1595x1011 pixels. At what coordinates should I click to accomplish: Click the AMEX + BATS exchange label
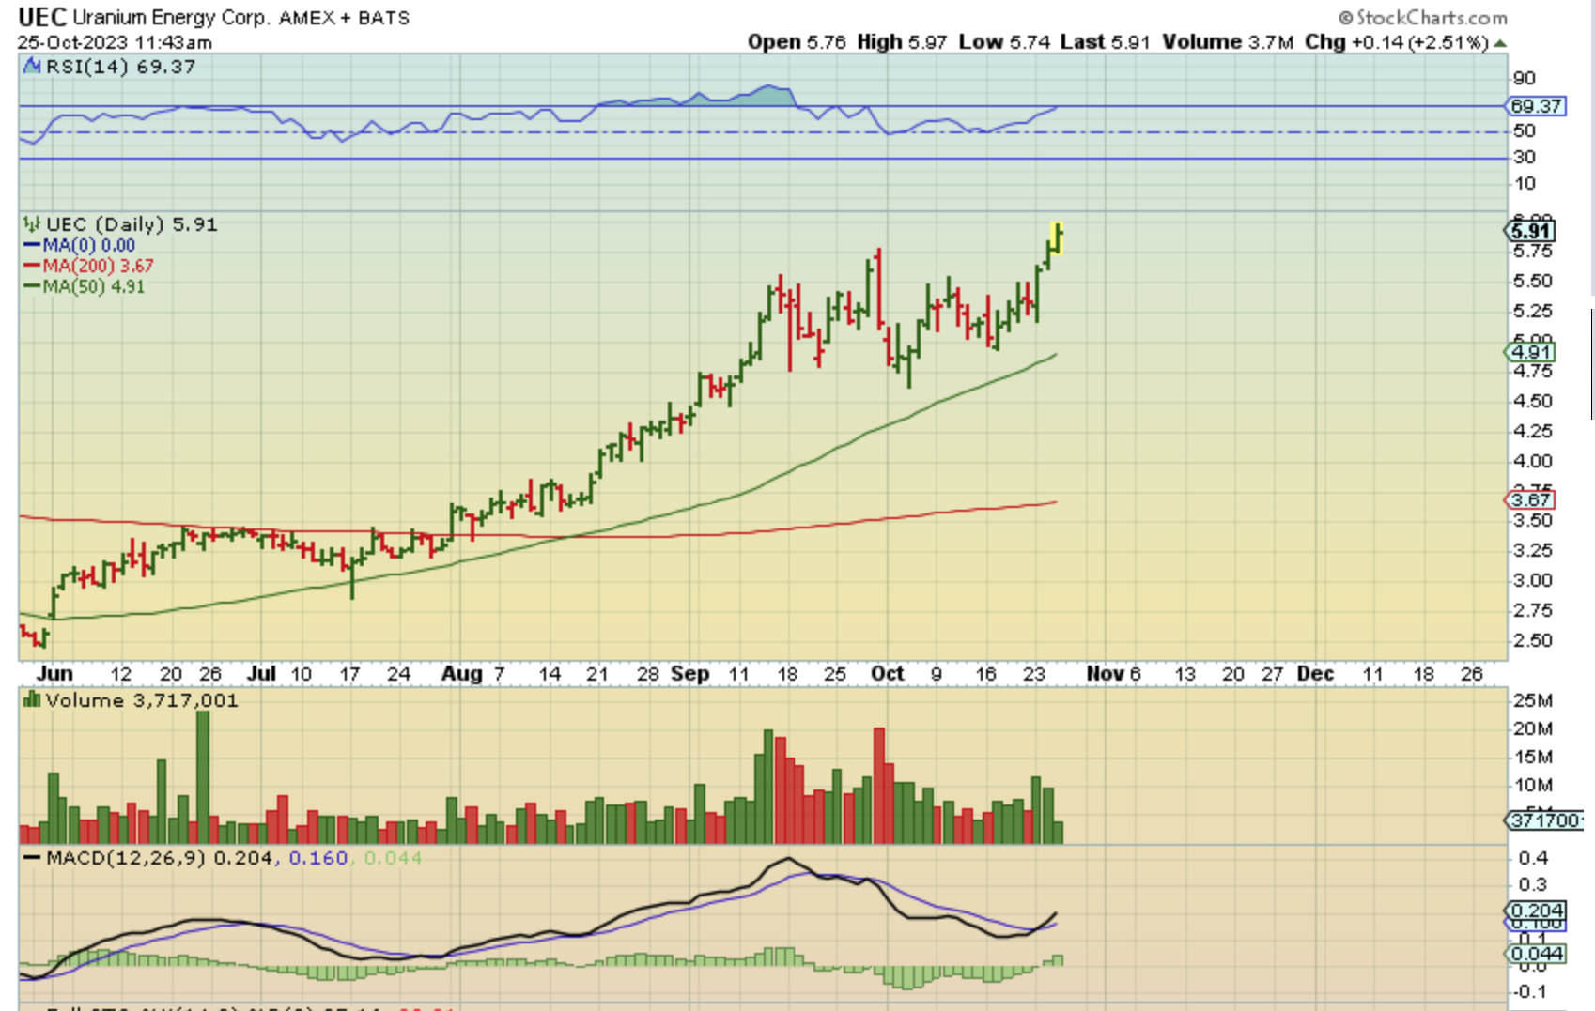tap(344, 18)
